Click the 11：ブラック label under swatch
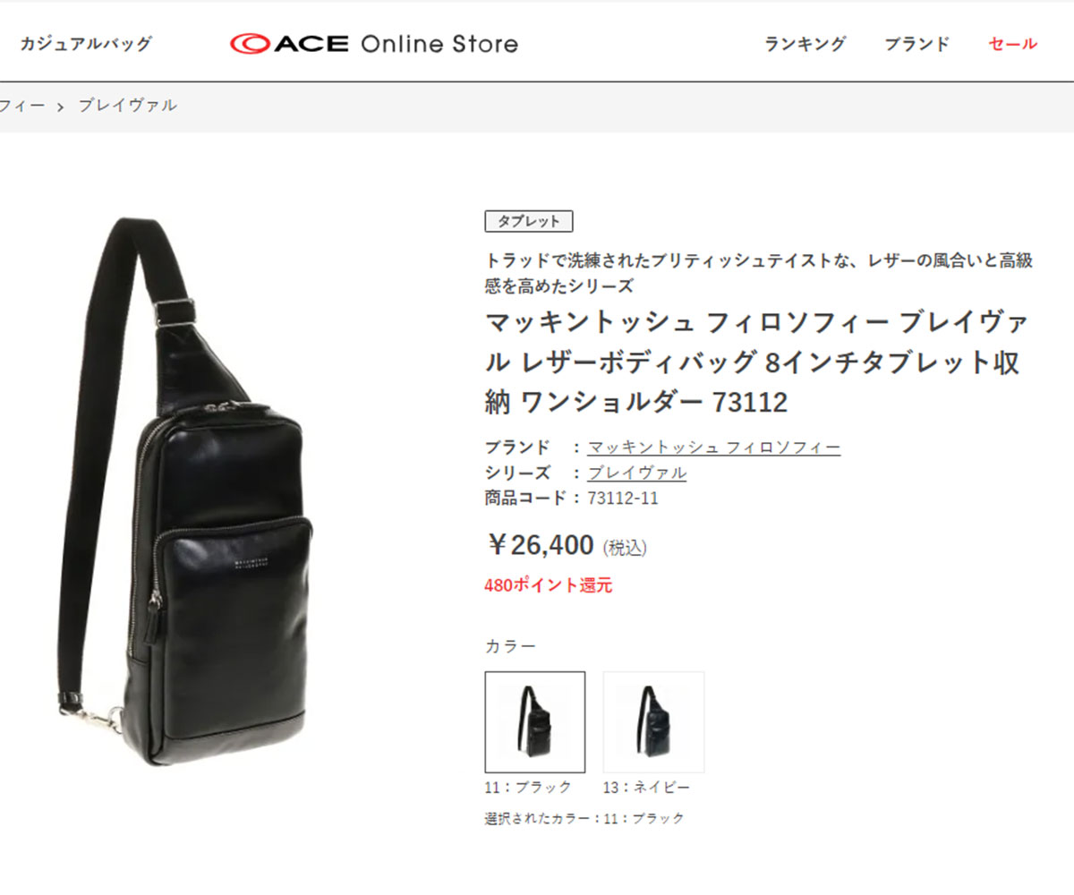Viewport: 1074px width, 895px height. pos(528,788)
